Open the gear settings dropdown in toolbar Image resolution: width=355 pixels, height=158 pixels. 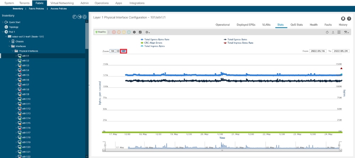point(147,32)
